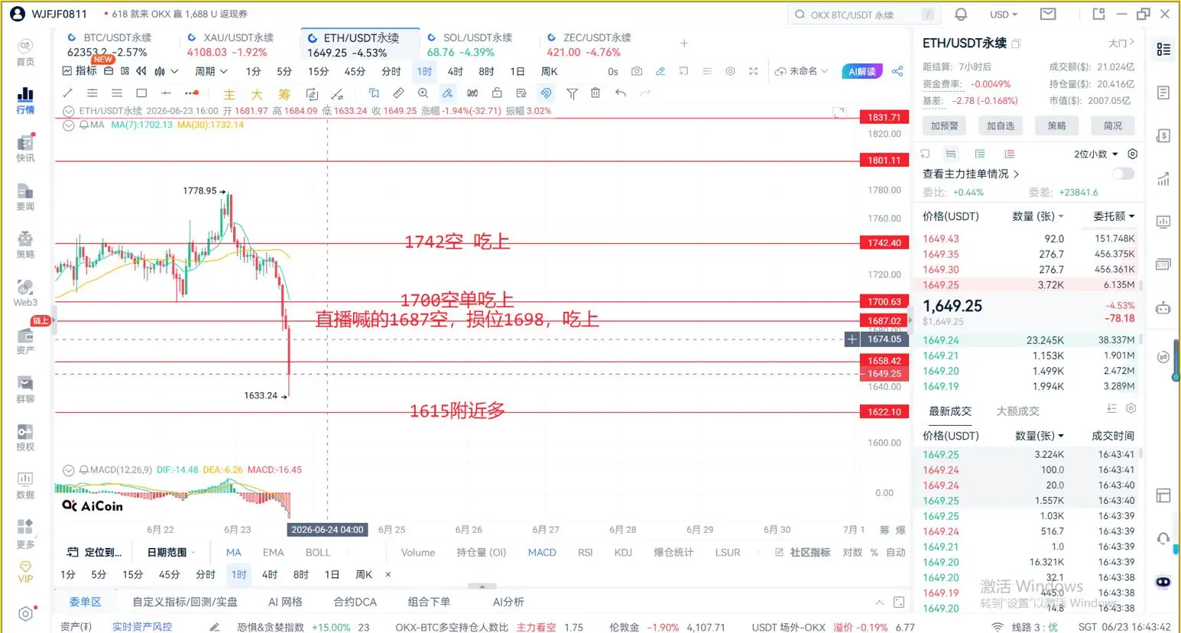
Task: Open the 周期 period dropdown
Action: (211, 71)
